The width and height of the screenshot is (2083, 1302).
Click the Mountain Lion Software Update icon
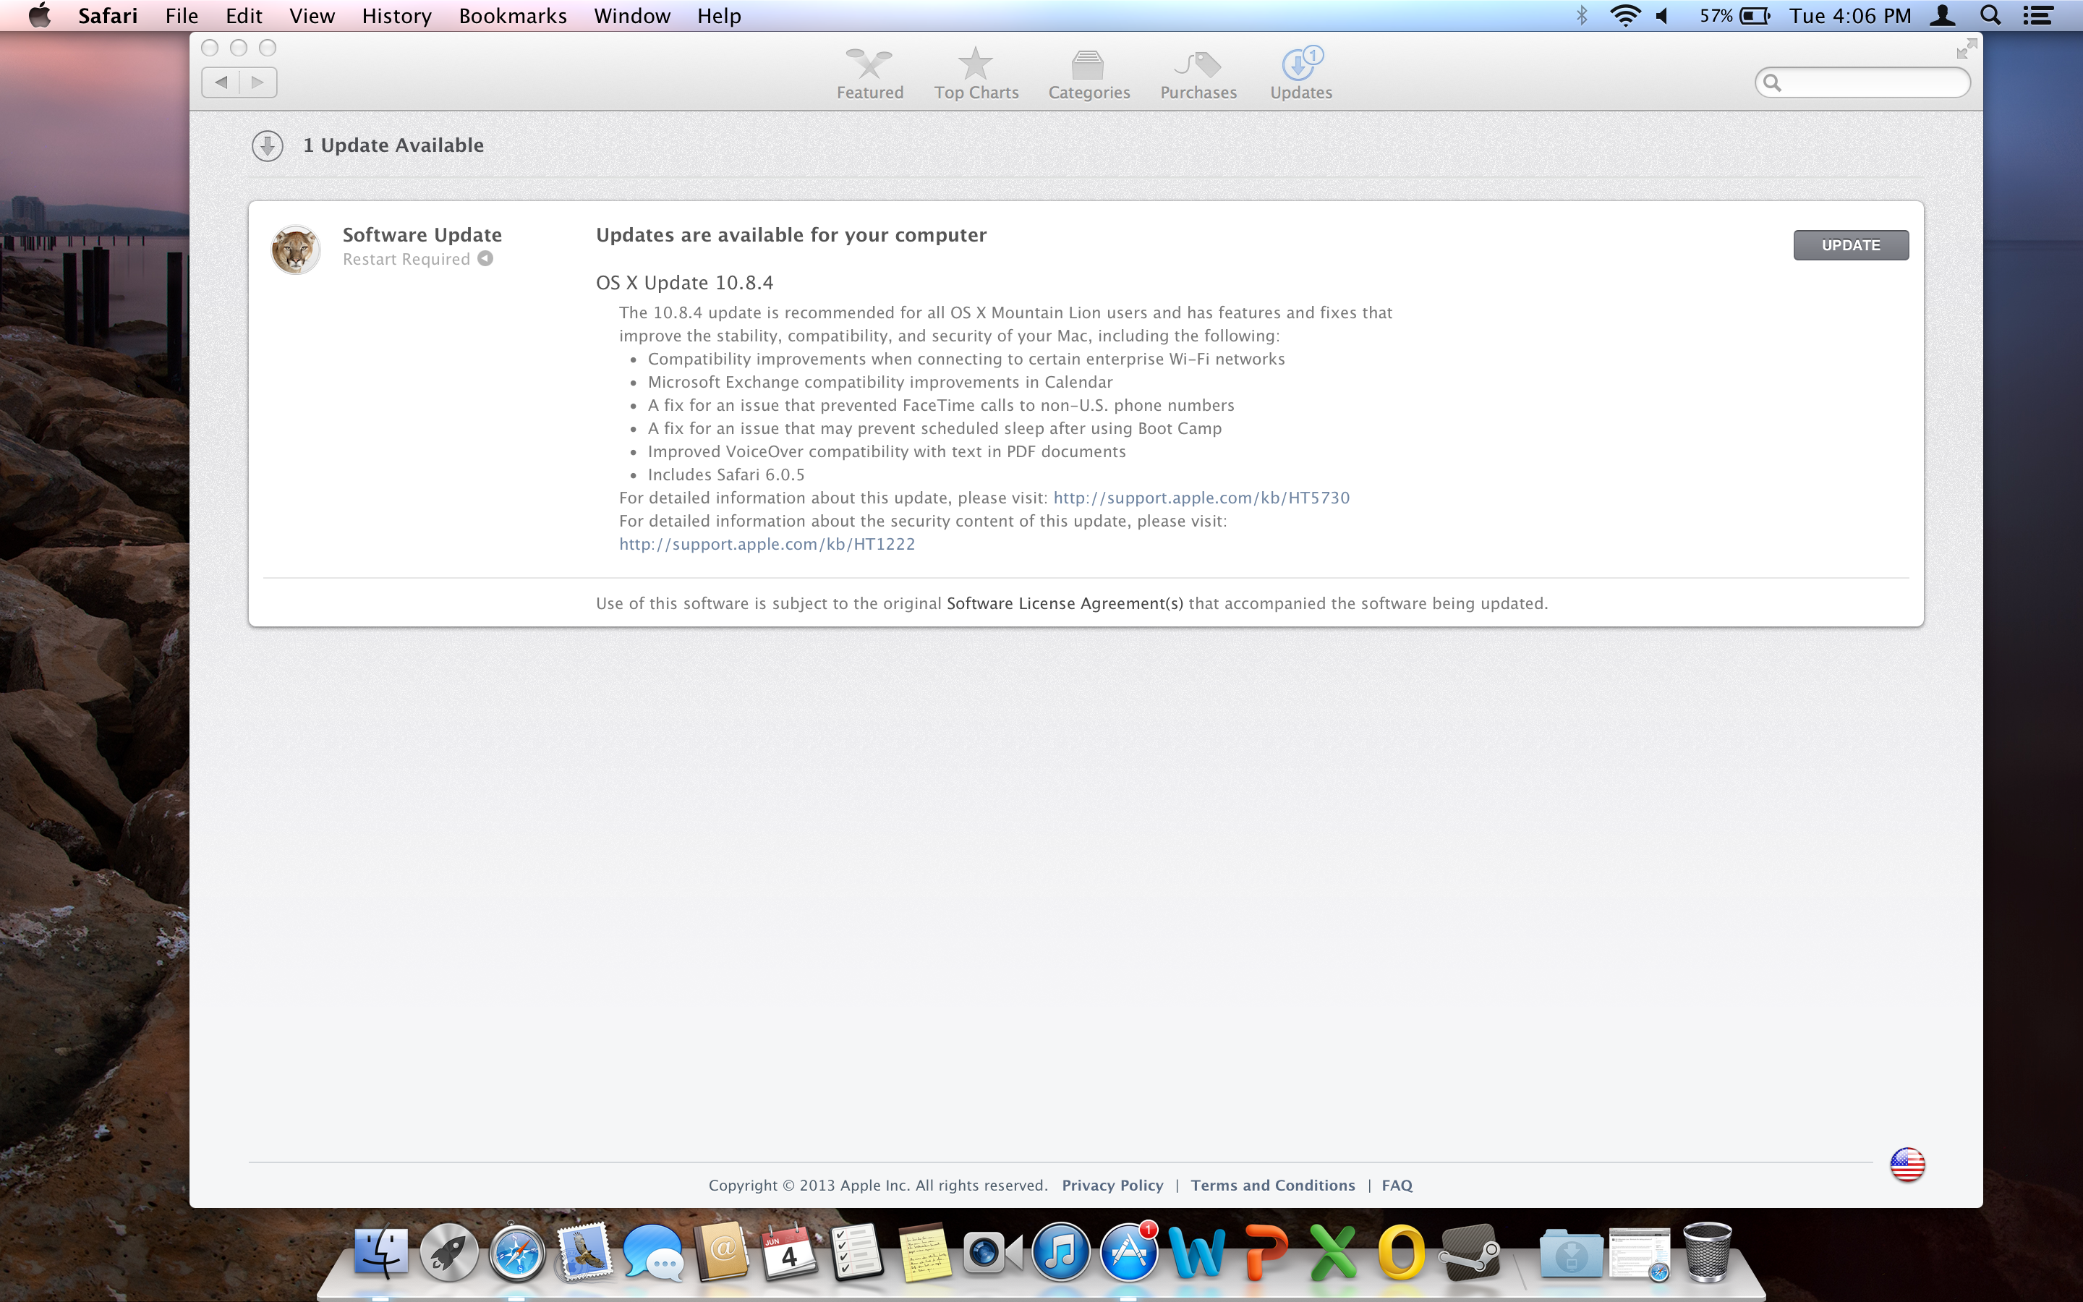coord(296,250)
